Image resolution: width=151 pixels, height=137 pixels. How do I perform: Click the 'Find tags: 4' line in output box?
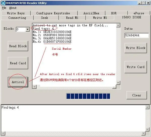[x=43, y=29]
